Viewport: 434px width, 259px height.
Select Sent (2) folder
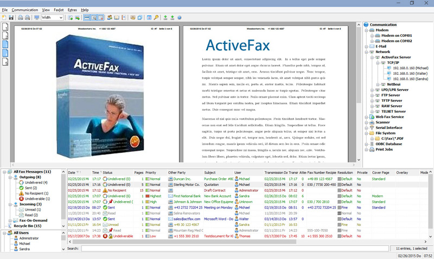click(x=31, y=188)
